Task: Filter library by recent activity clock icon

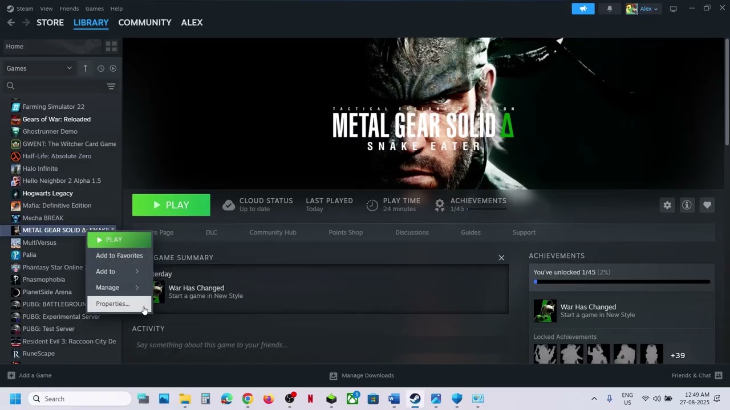Action: coord(101,68)
